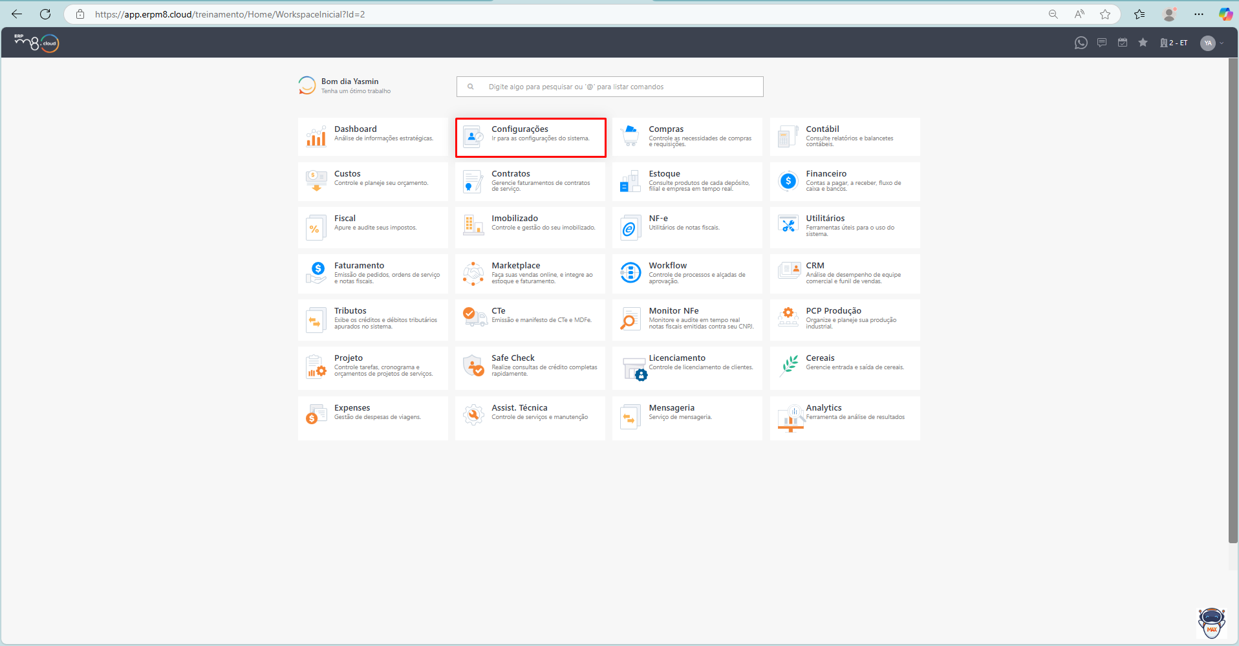
Task: Switch company via 2 - ET selector
Action: click(1174, 43)
